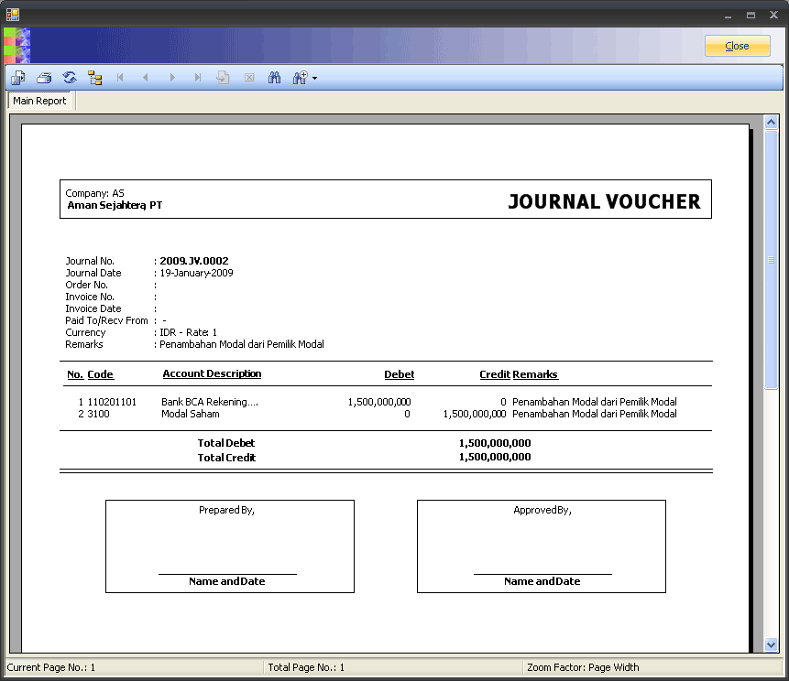The width and height of the screenshot is (789, 681).
Task: Click the Export Report icon
Action: [17, 79]
